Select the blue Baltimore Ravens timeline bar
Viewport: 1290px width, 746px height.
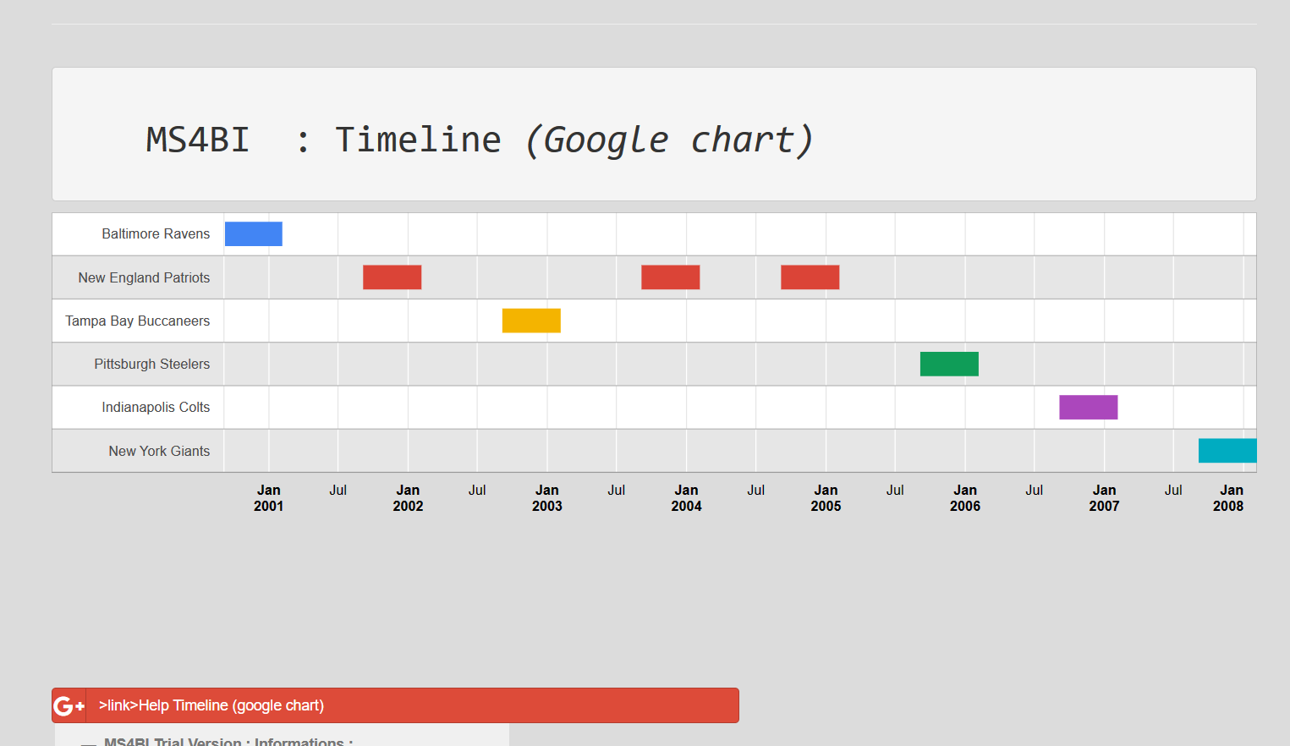pyautogui.click(x=254, y=234)
